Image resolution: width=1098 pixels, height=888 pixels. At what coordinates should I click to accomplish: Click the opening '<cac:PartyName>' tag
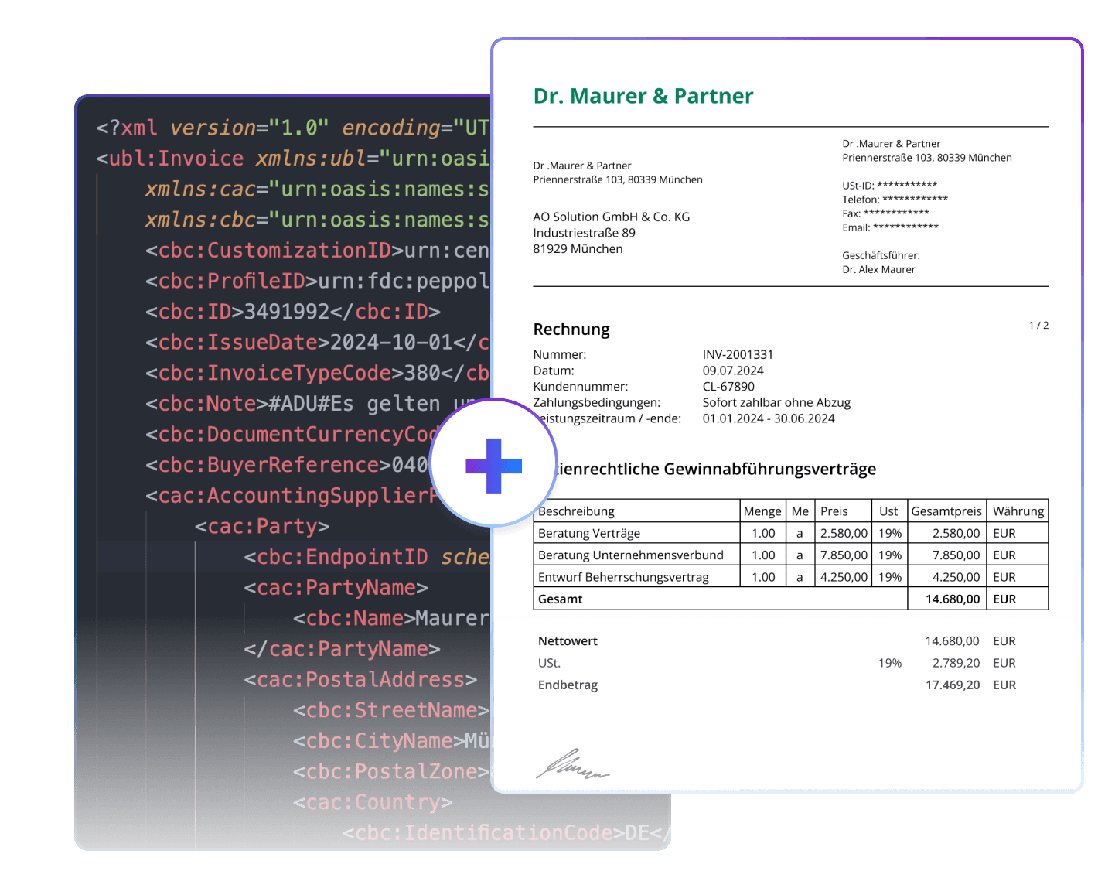point(336,588)
